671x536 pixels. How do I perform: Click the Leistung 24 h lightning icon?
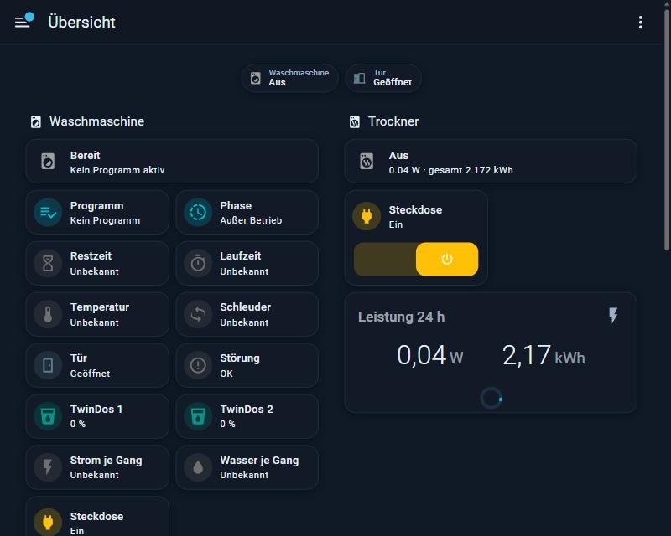click(613, 316)
